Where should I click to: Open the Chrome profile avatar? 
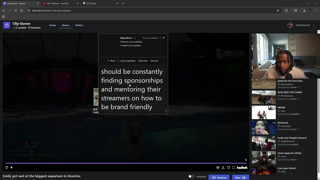[310, 10]
